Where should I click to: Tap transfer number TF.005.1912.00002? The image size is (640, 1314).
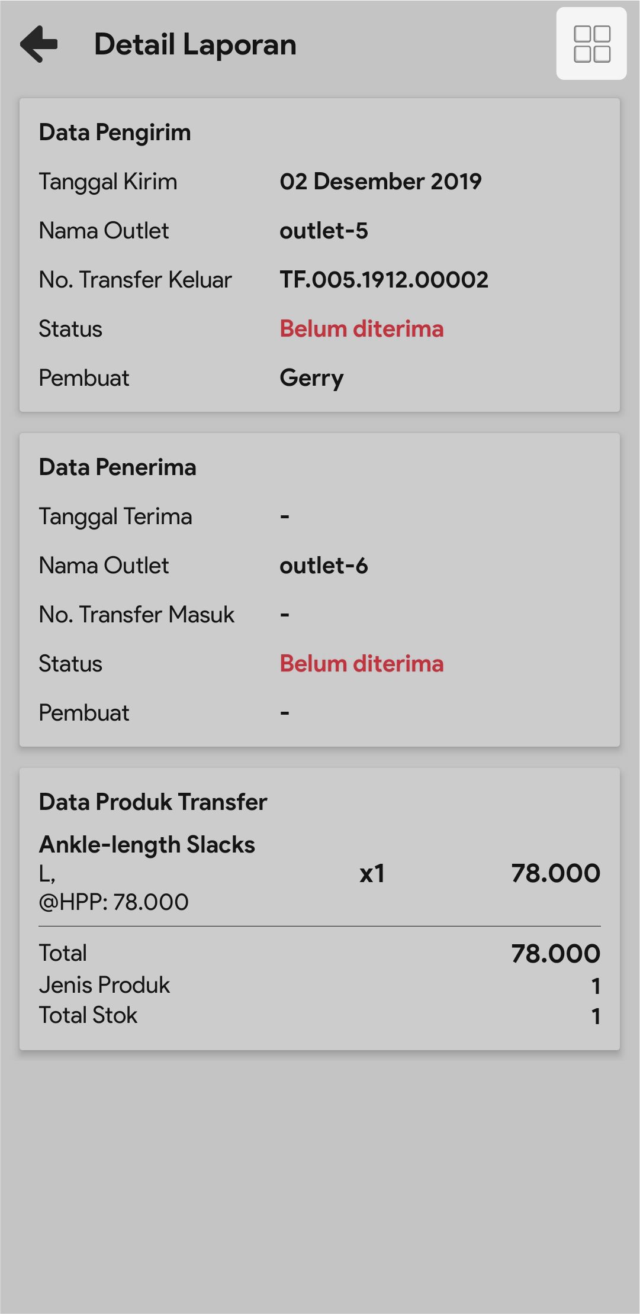[x=384, y=280]
